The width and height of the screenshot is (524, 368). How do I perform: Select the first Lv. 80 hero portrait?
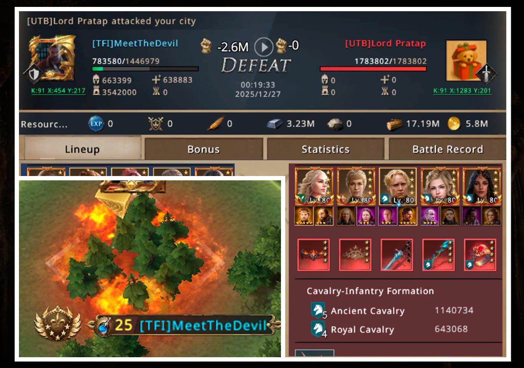click(314, 186)
